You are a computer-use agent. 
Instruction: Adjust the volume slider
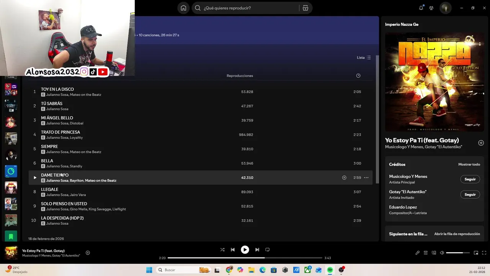tap(458, 253)
